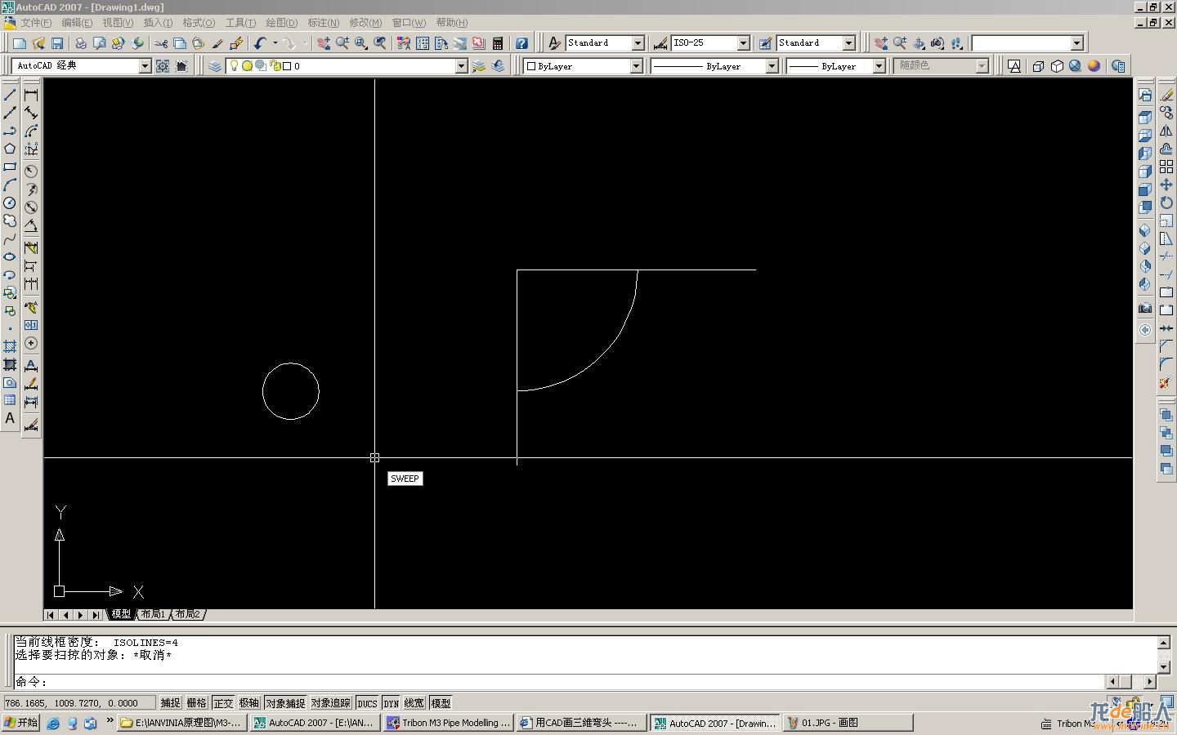Select the Linear dimension tool
This screenshot has width=1177, height=735.
(31, 95)
